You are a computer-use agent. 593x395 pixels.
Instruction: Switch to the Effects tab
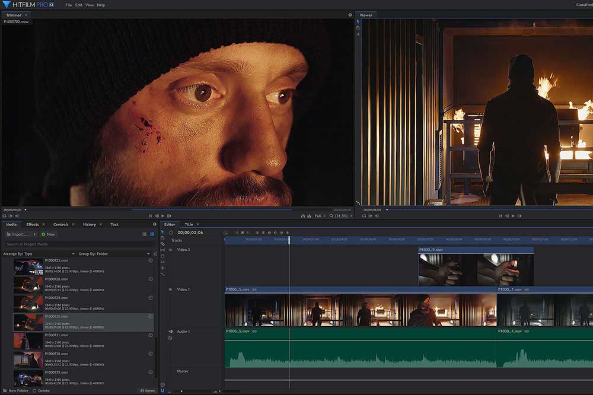tap(33, 224)
